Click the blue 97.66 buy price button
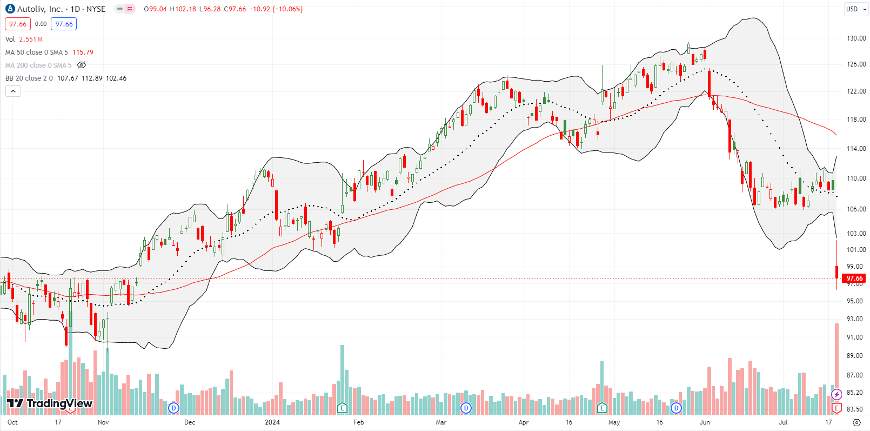 click(x=64, y=24)
